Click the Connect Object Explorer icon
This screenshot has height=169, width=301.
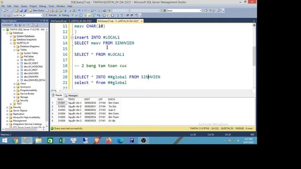(x=16, y=25)
